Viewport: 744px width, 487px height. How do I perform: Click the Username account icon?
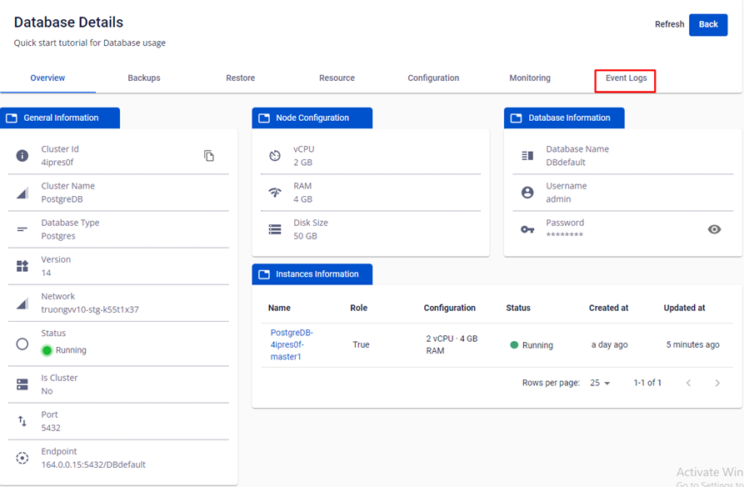click(527, 193)
